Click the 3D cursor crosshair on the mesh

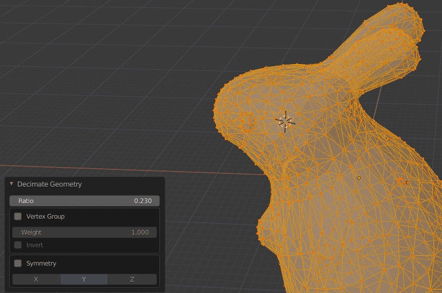(x=285, y=121)
